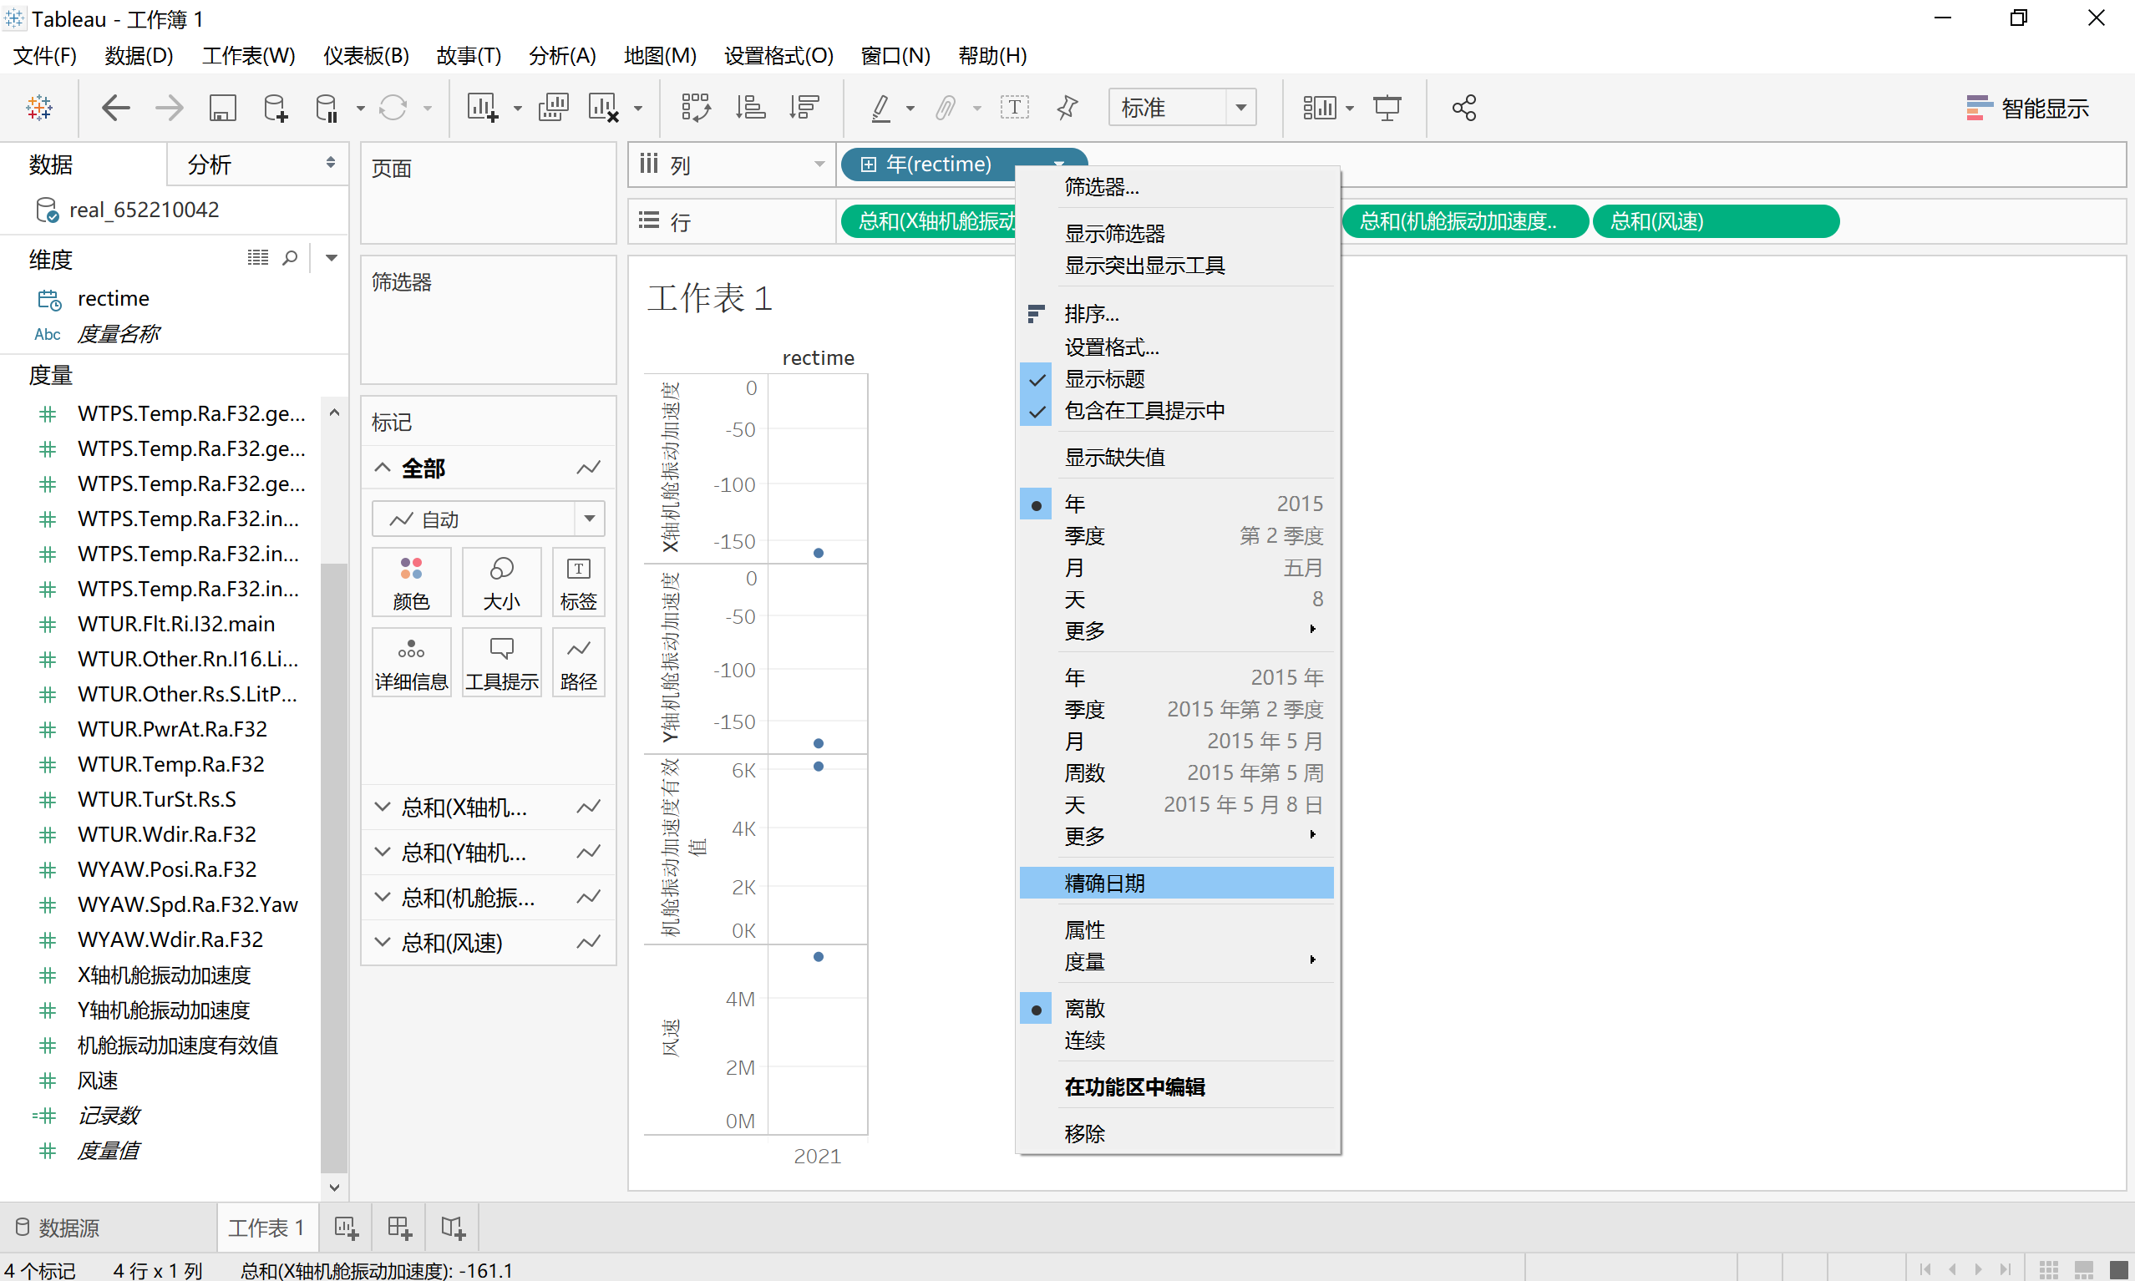Choose 精确日期 in context menu
The width and height of the screenshot is (2135, 1281).
(x=1104, y=883)
